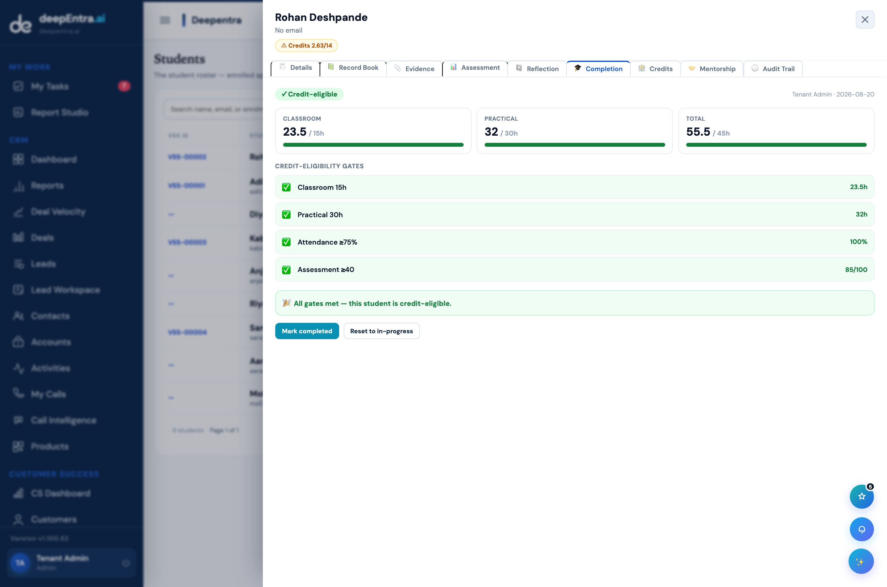Viewport: 887px width, 587px height.
Task: Click the graduation cap Completion icon
Action: (578, 68)
